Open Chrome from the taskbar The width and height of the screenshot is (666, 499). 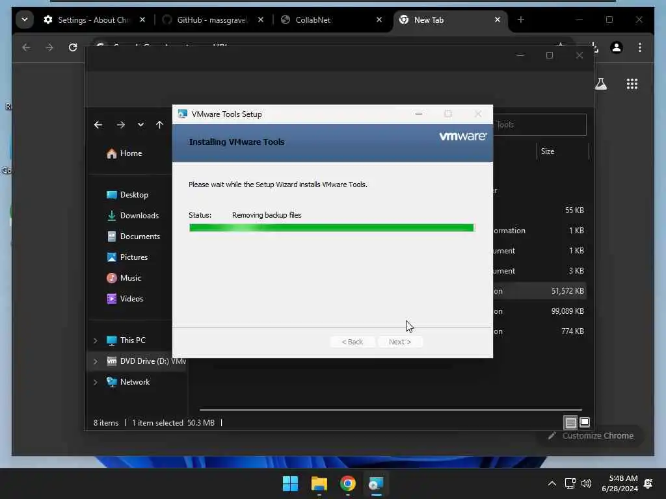tap(347, 483)
